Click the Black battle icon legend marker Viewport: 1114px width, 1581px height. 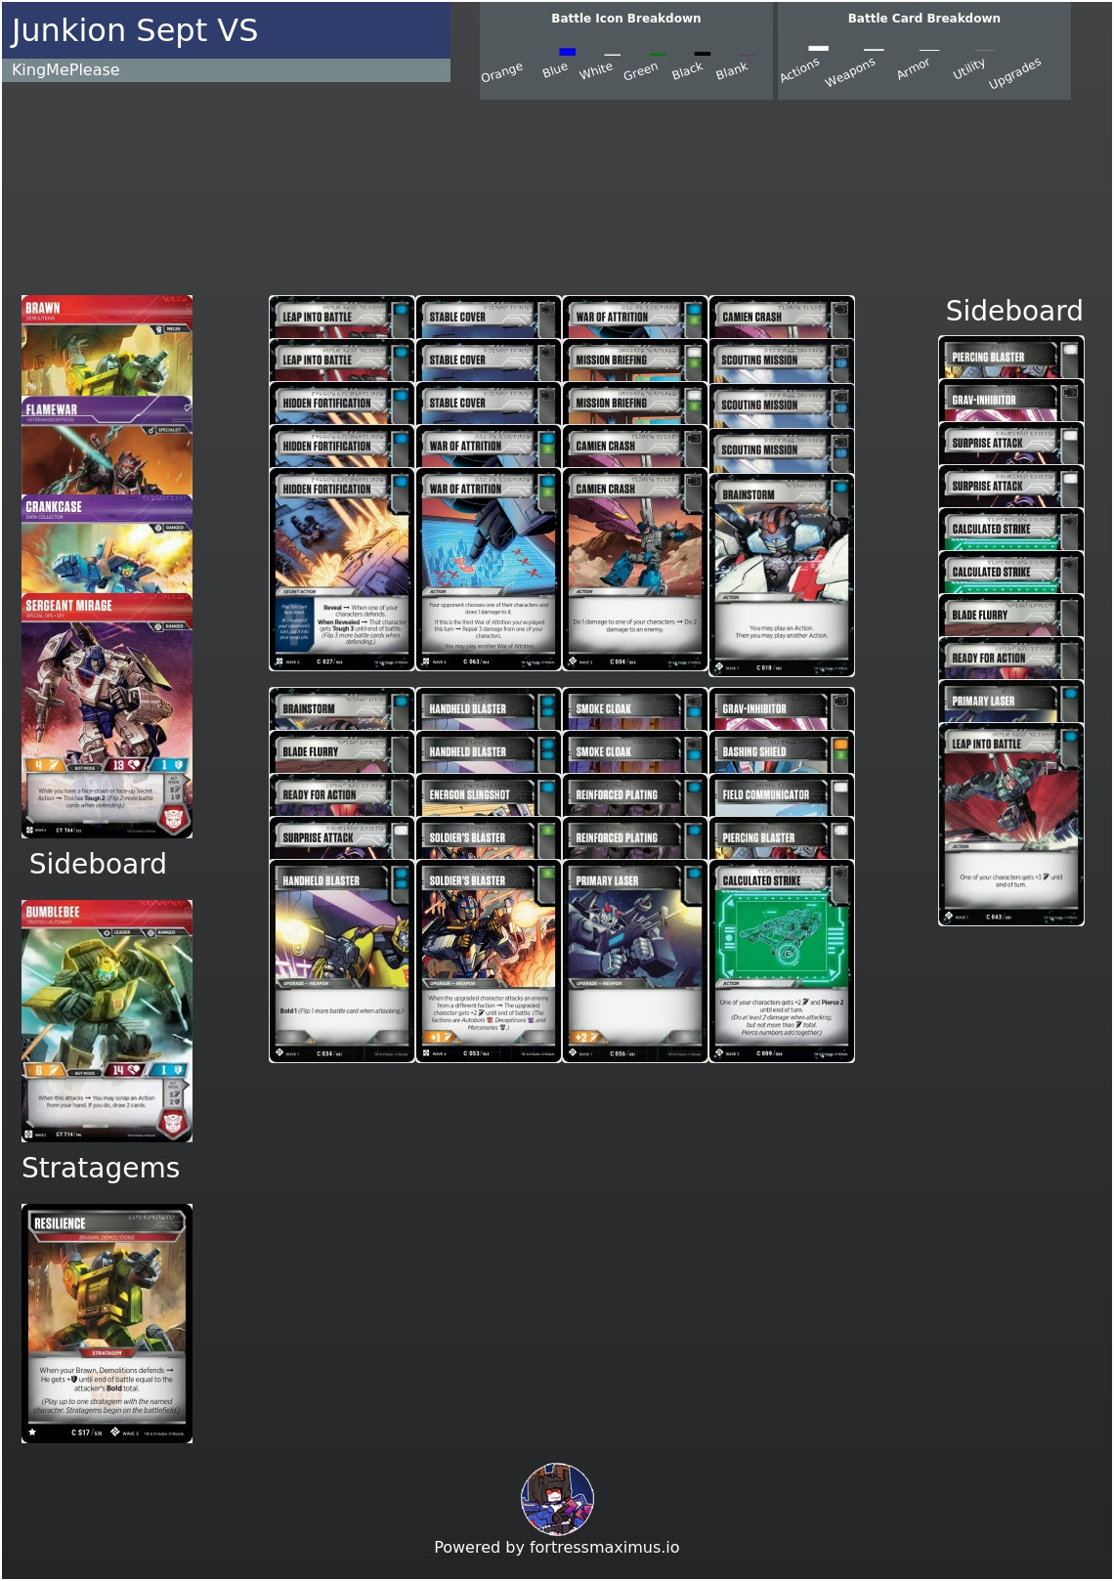pyautogui.click(x=702, y=53)
